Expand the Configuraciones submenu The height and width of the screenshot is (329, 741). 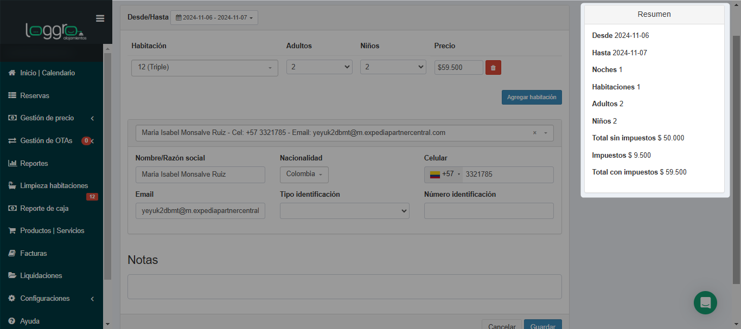pos(52,299)
